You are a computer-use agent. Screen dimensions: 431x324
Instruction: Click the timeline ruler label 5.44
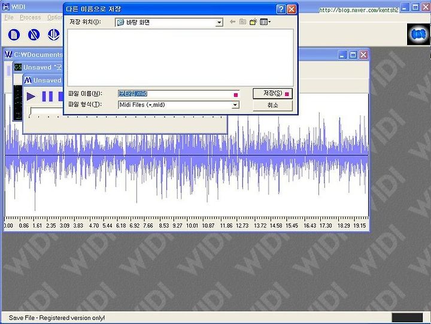click(x=108, y=226)
